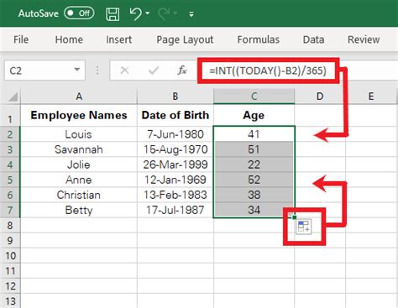Click the age cell showing 34

tap(254, 210)
